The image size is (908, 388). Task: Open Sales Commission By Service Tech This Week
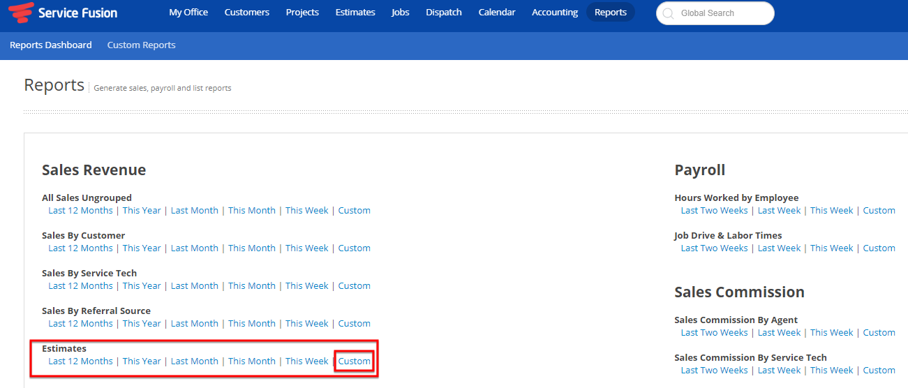pos(832,371)
